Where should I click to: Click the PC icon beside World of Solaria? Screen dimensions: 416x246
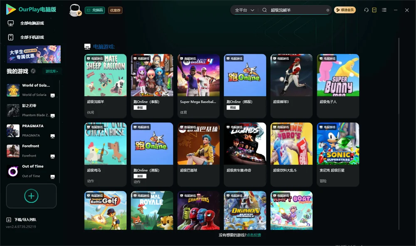click(52, 96)
